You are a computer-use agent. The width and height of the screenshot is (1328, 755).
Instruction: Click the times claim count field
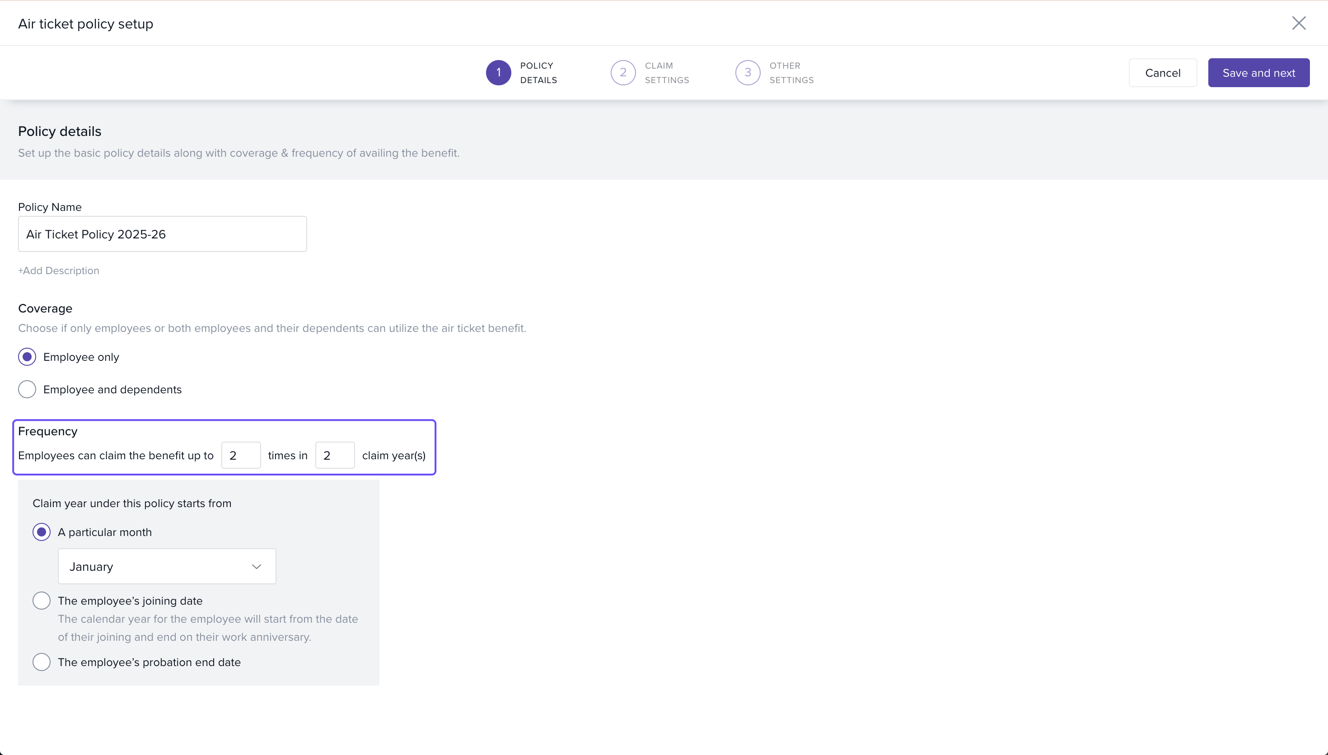(241, 455)
